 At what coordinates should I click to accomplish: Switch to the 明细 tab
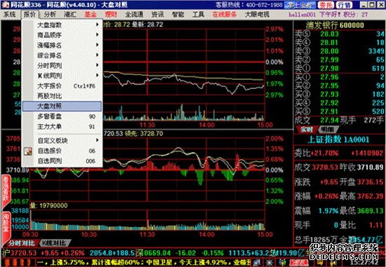click(327, 130)
